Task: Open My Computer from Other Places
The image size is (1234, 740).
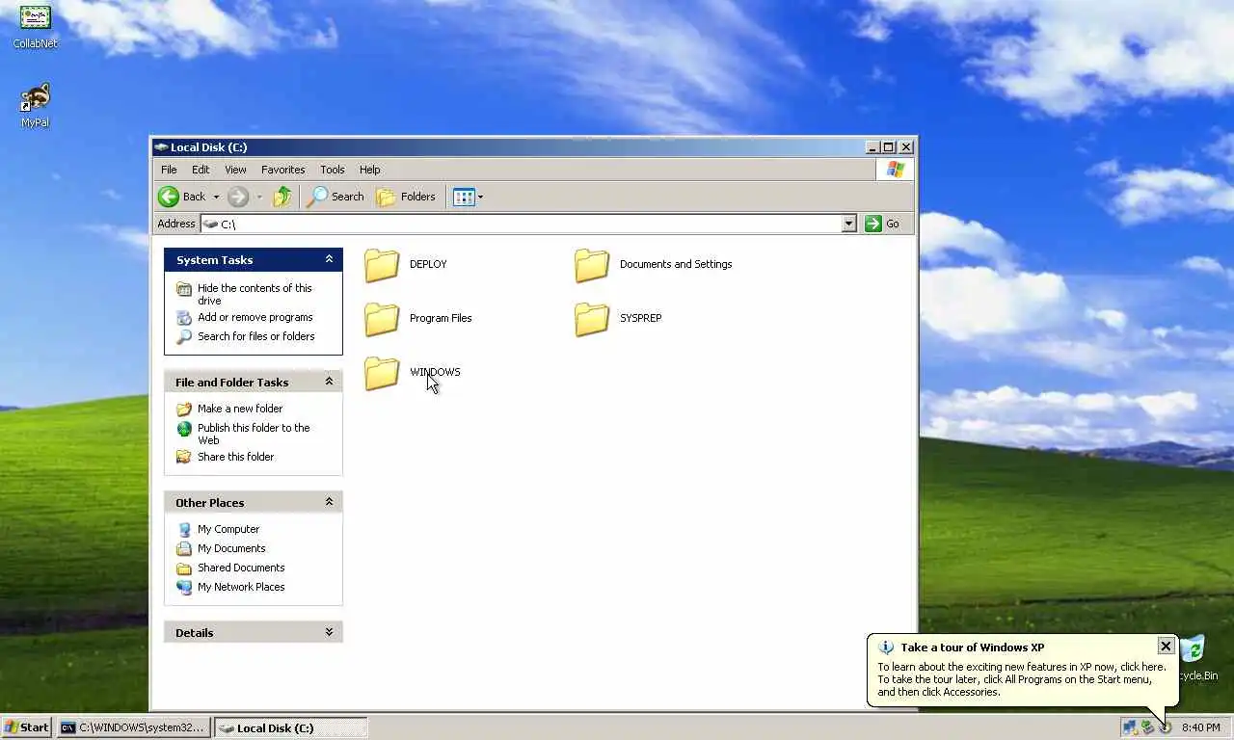Action: point(228,529)
